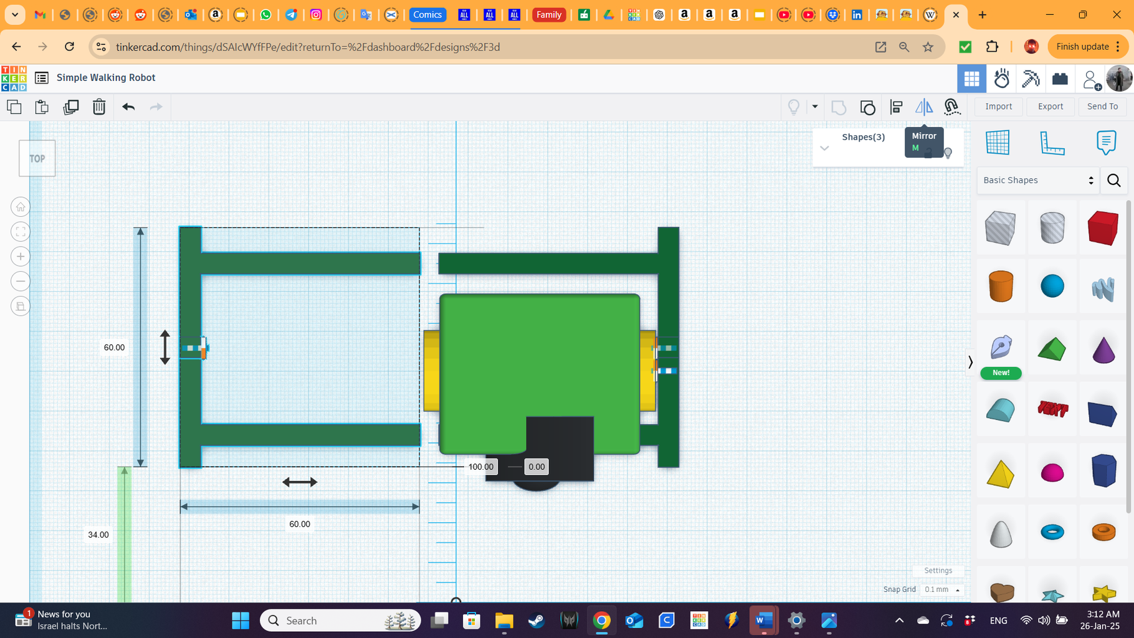Switch to Blocks mode with pickaxe icon
Screen dimensions: 1134x638
click(x=1031, y=79)
